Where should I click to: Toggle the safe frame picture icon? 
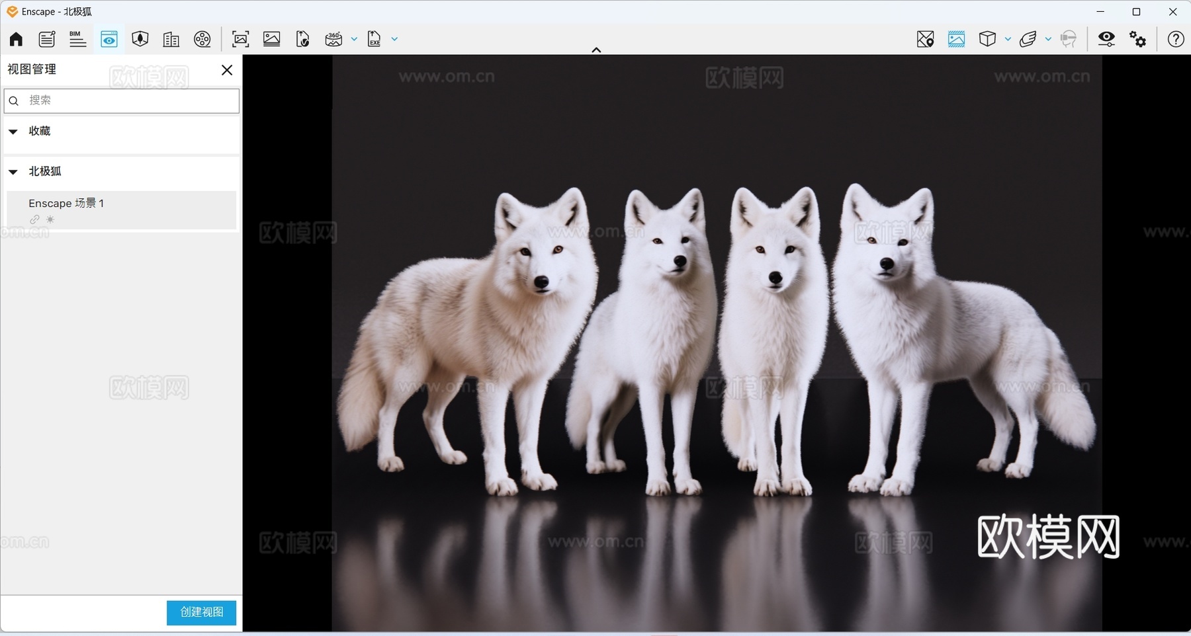[x=956, y=39]
